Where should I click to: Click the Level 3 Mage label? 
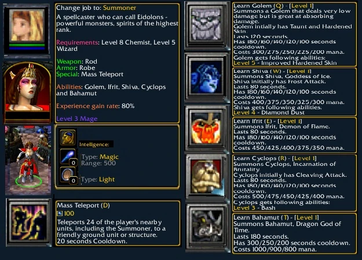pos(77,118)
